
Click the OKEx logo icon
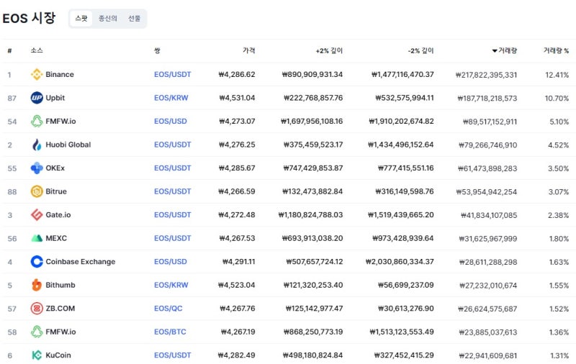[37, 168]
